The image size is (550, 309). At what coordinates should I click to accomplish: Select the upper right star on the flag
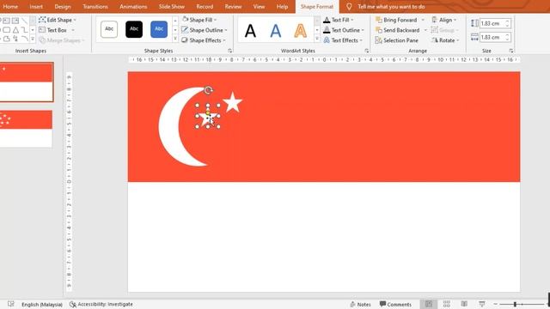click(x=233, y=102)
